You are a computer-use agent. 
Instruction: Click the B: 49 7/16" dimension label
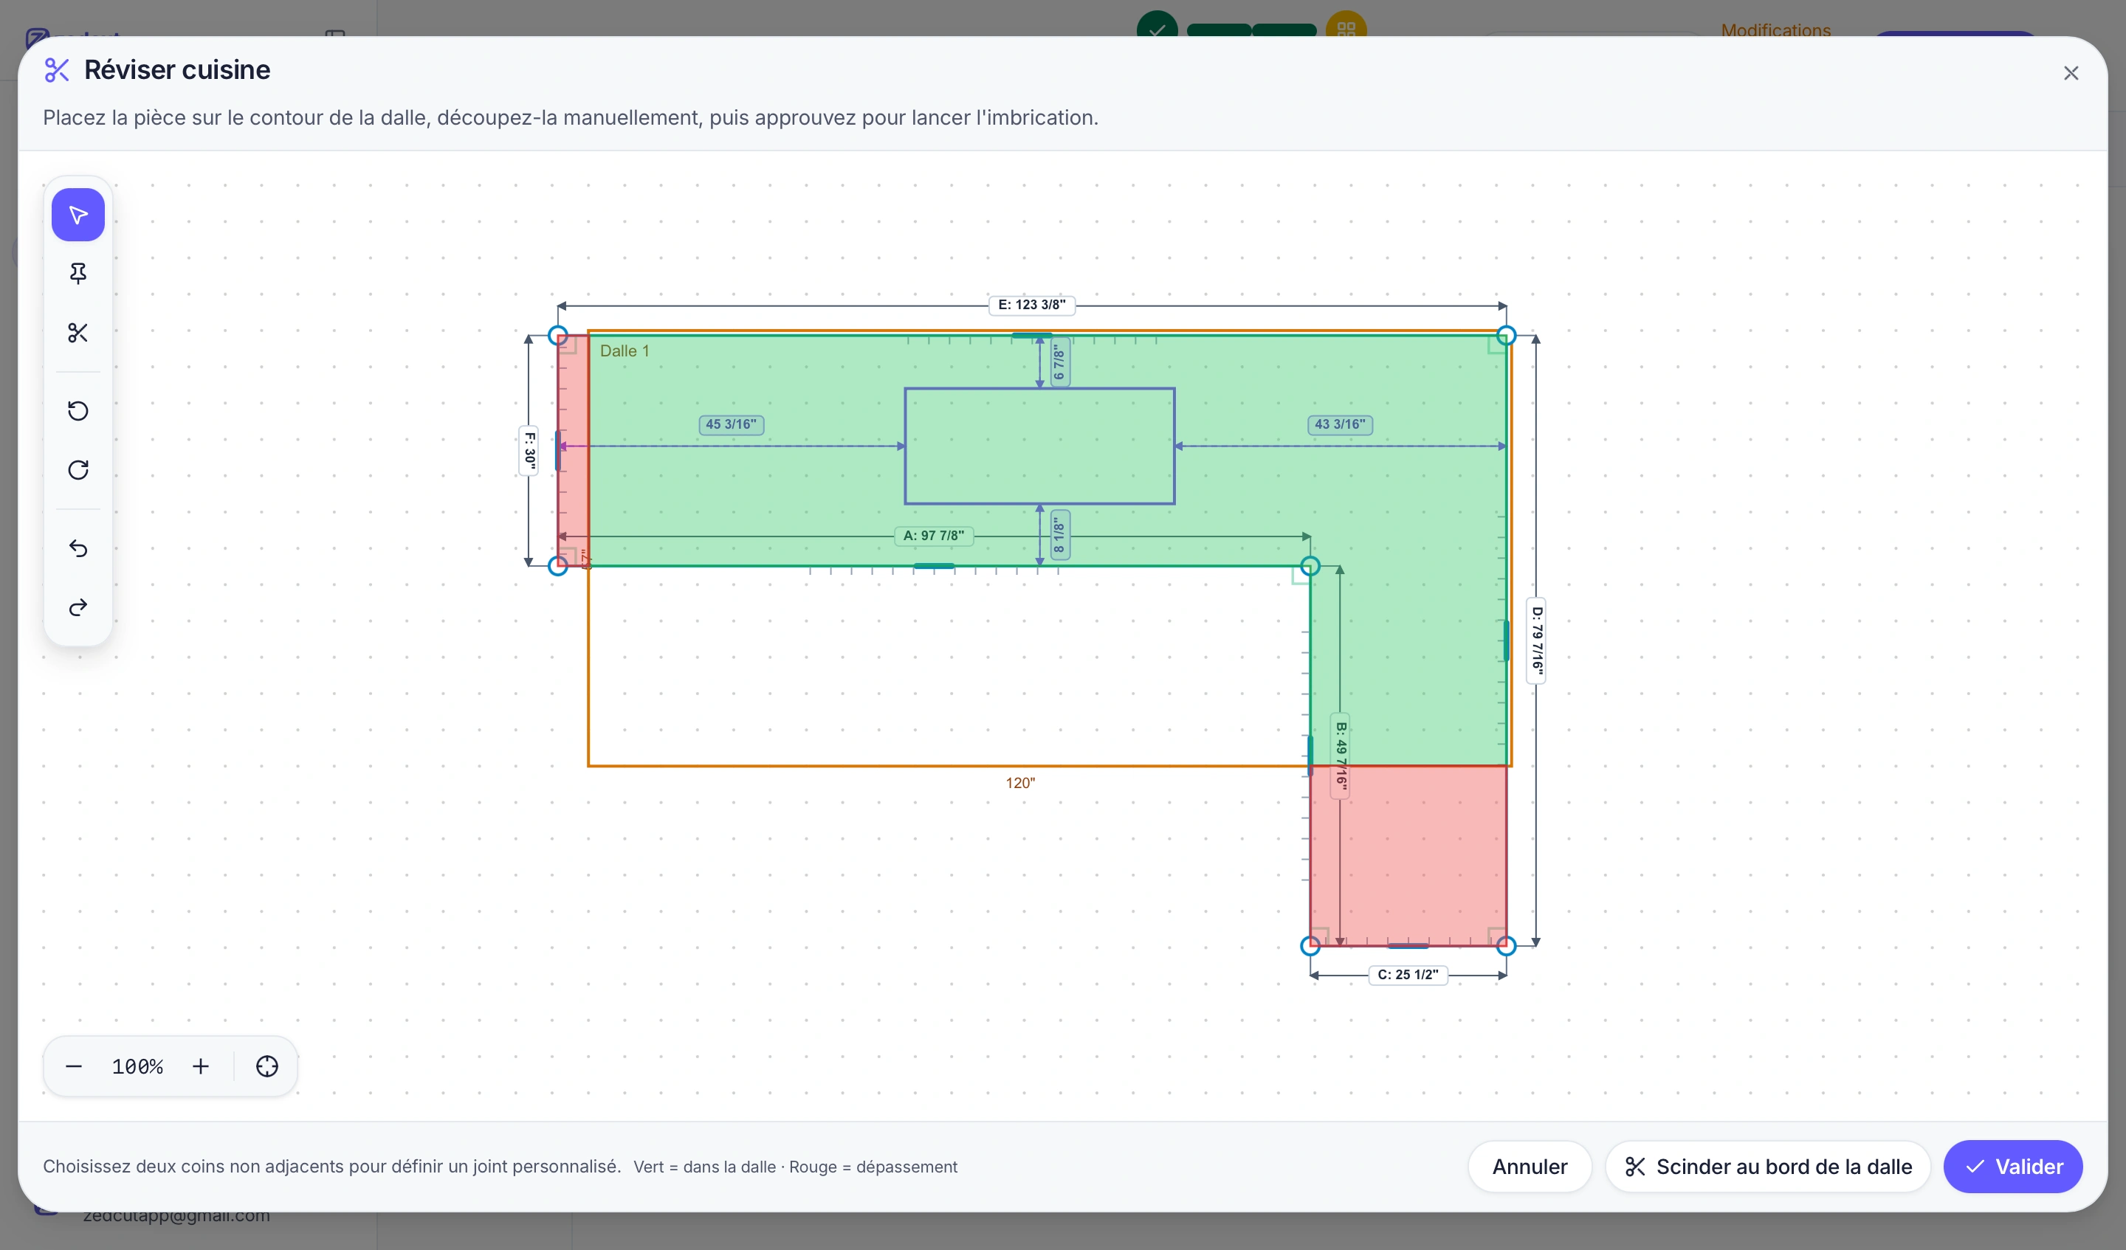coord(1341,756)
